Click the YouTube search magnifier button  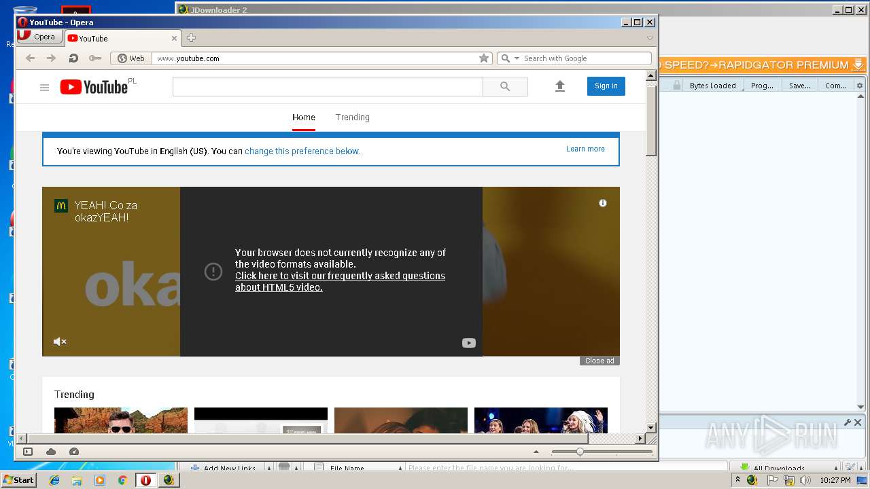[505, 86]
